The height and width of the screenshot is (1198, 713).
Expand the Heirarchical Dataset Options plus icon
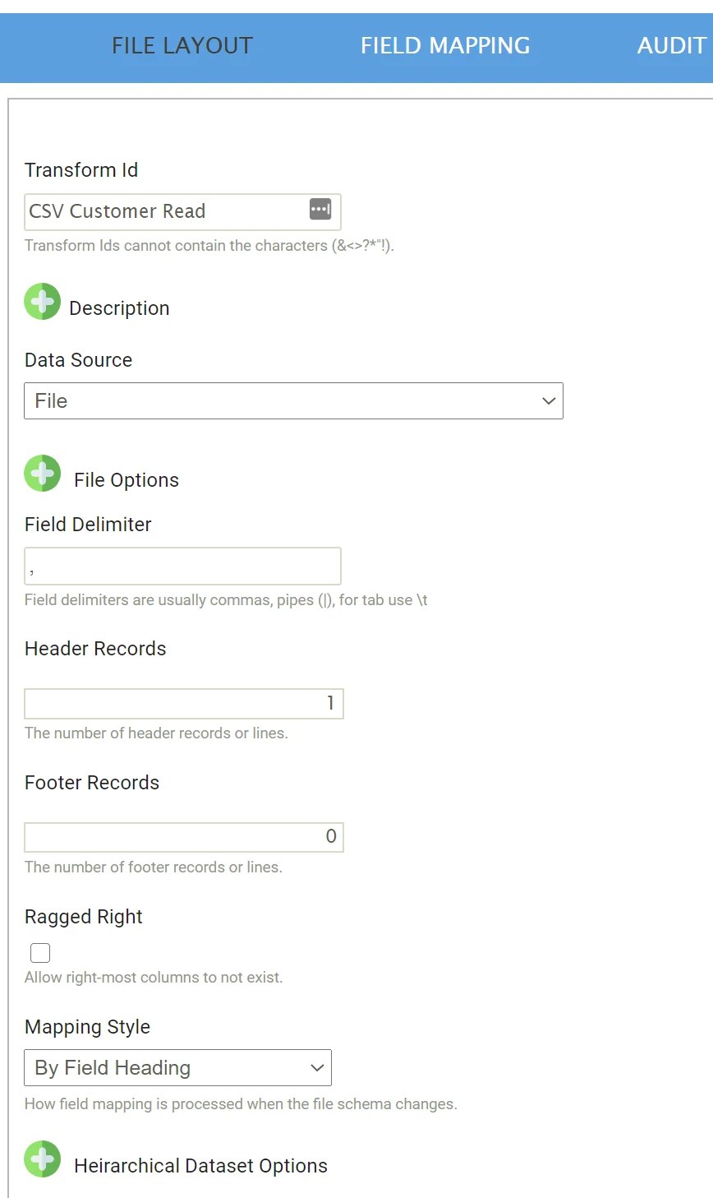[42, 1159]
